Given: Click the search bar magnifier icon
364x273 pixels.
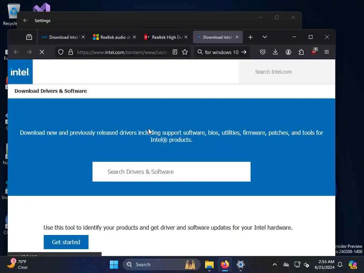Looking at the screenshot, I should point(200,52).
